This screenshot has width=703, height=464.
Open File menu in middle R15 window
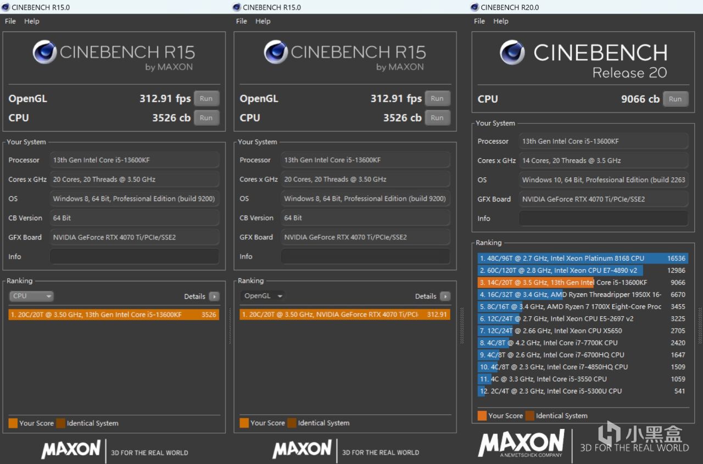coord(242,21)
